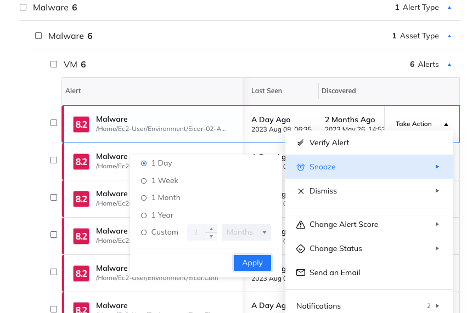Select the 1 Week snooze option
Viewport: 467px width, 313px height.
click(x=144, y=181)
